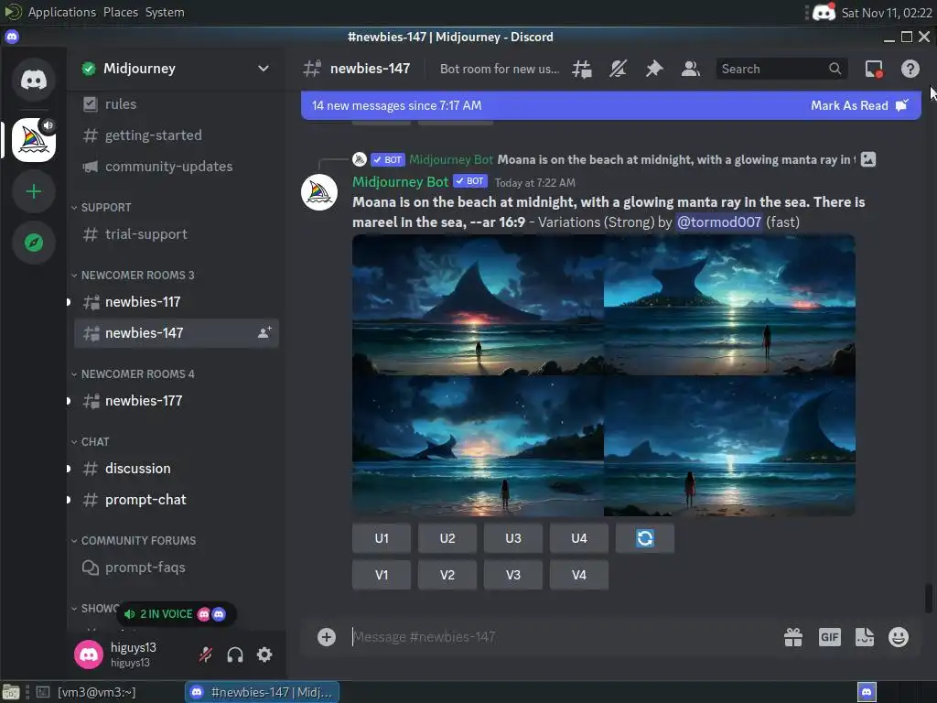
Task: Click the image attachment icon in reply preview
Action: (x=868, y=159)
